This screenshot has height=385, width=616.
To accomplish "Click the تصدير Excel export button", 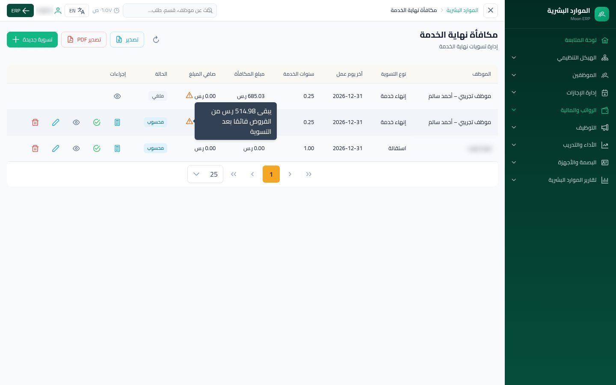I will [x=127, y=40].
